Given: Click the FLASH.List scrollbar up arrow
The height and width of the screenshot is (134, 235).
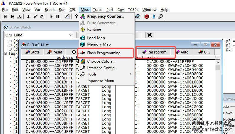Looking at the screenshot, I should pyautogui.click(x=218, y=62).
